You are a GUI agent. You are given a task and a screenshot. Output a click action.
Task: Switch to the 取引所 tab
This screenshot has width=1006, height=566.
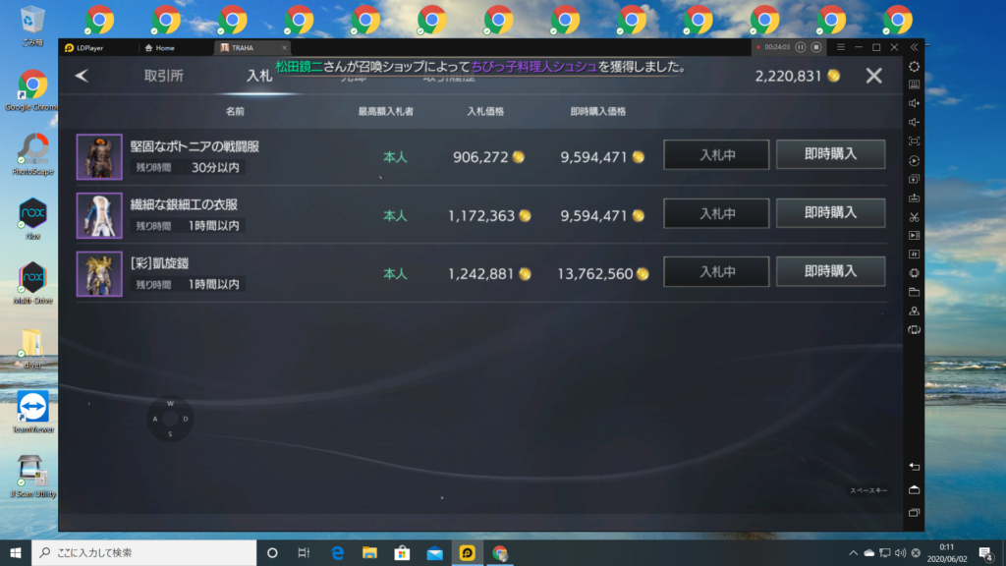coord(163,76)
